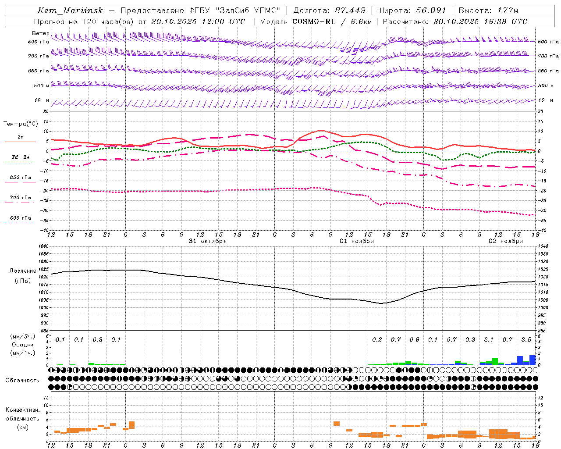Click the provider text ФГБУ "ЗапСиб УГМС"
561x449 pixels.
(234, 11)
